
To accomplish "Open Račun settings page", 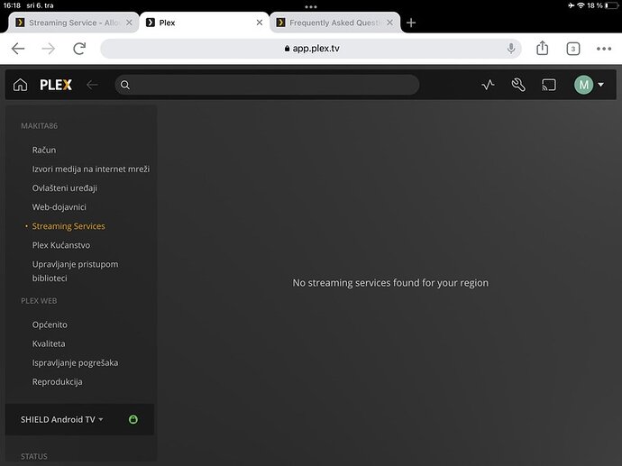I will 44,150.
